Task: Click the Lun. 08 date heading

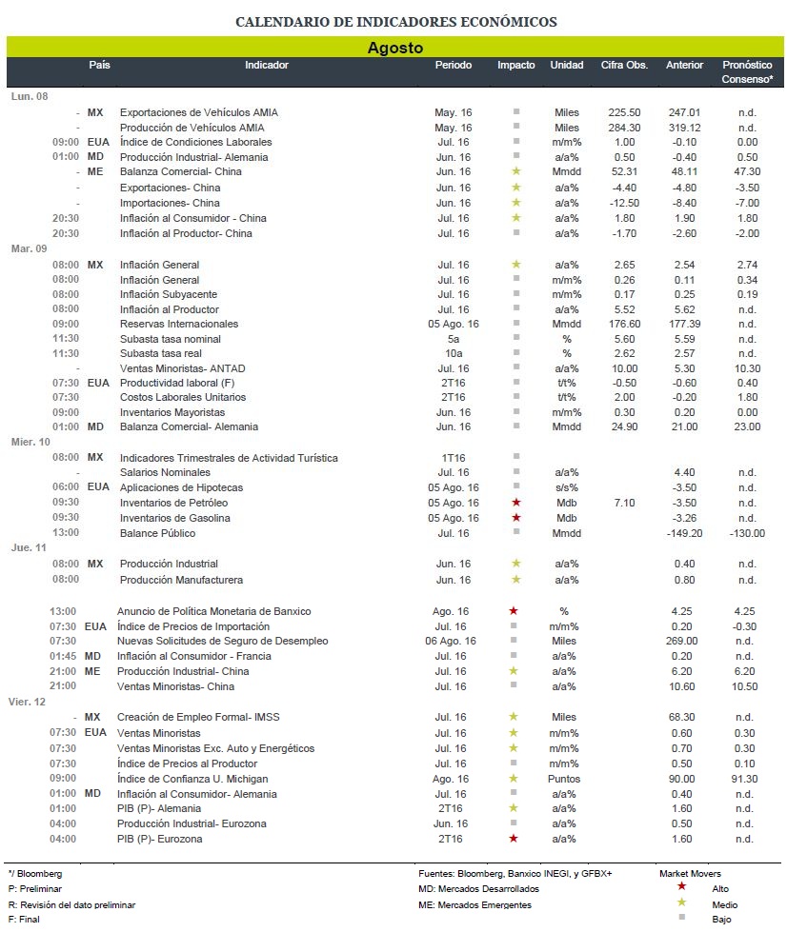Action: pos(30,96)
